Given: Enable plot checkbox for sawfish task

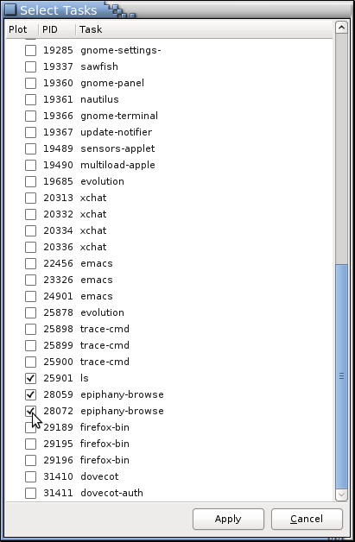Looking at the screenshot, I should click(30, 66).
